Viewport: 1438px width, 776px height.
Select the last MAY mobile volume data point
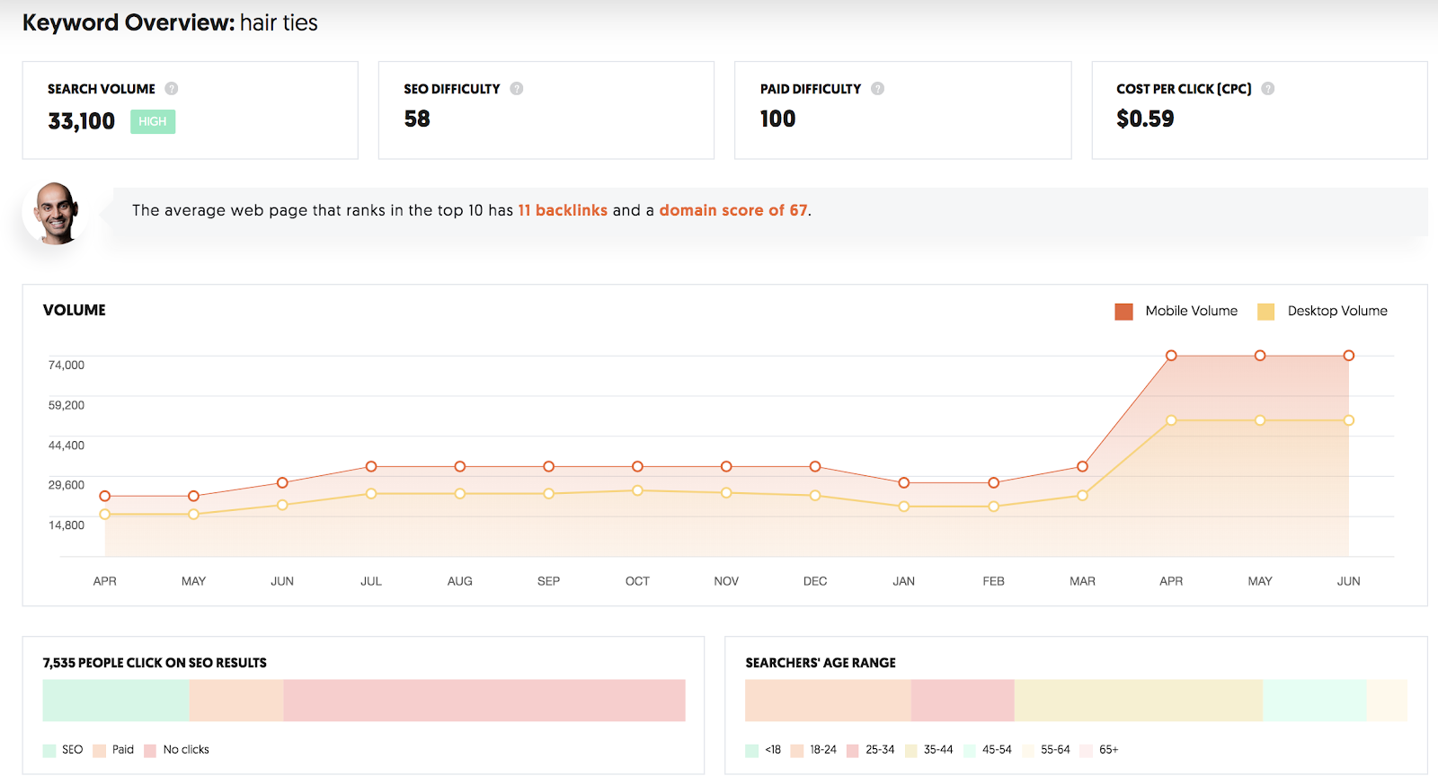click(1260, 356)
